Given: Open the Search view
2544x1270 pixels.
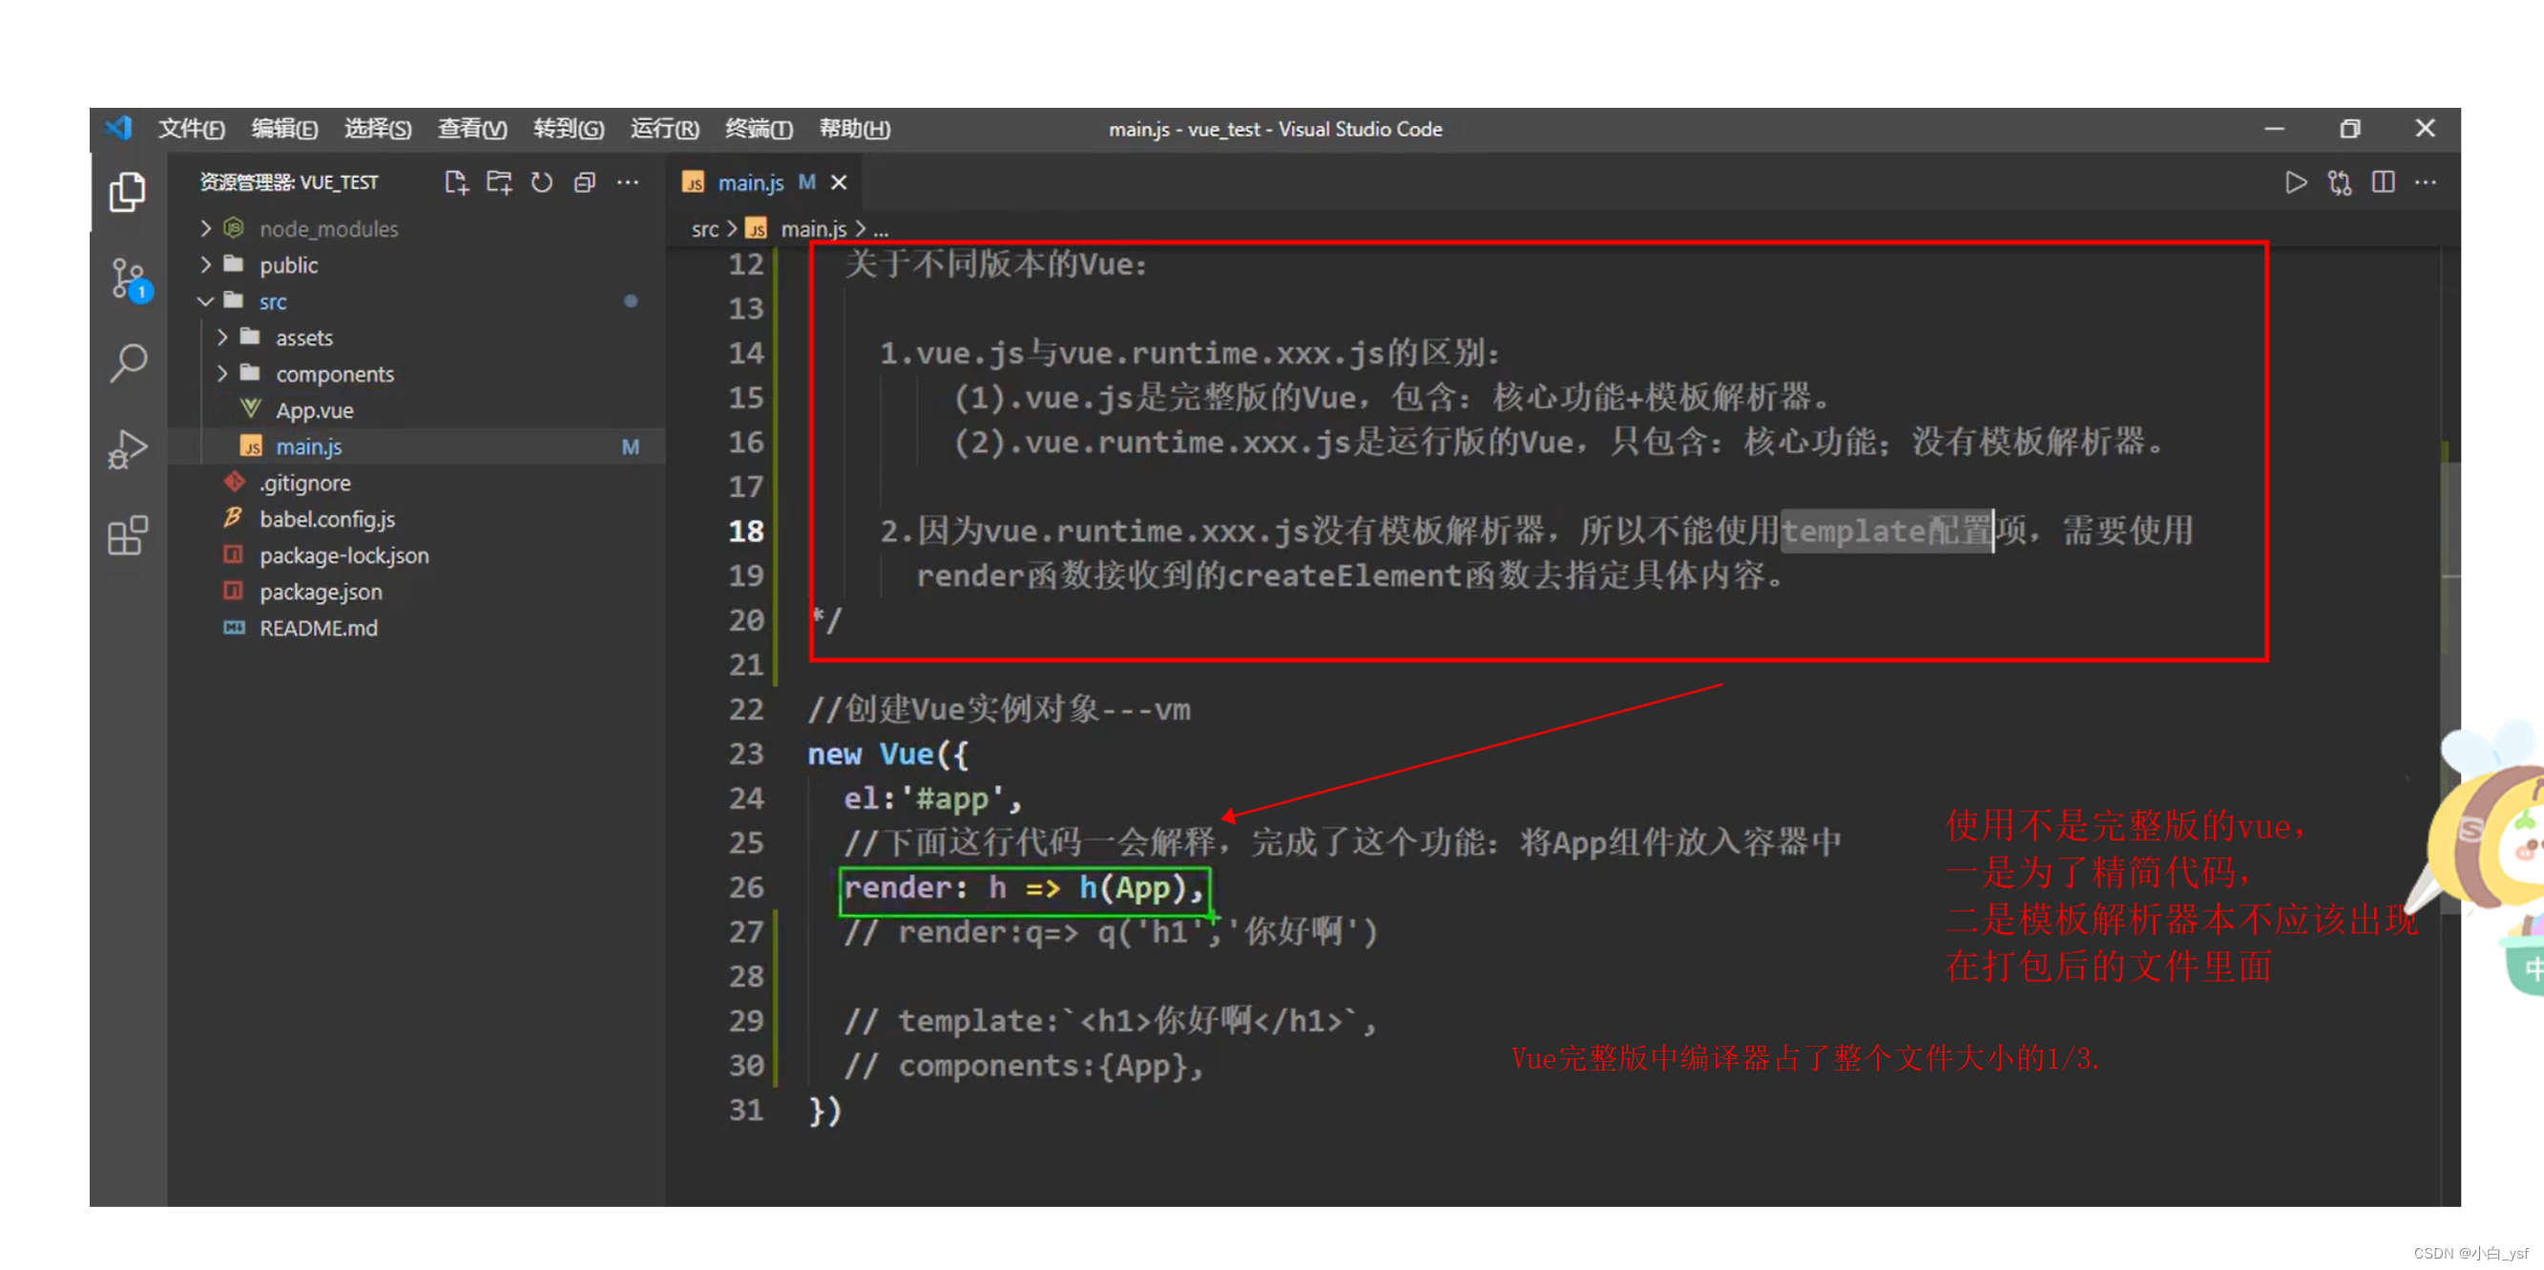Looking at the screenshot, I should 129,364.
